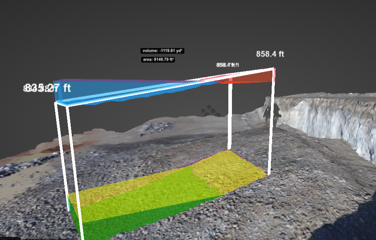Click the small overlapping 858.4 ft label
Viewport: 376px width, 240px height.
coord(228,65)
